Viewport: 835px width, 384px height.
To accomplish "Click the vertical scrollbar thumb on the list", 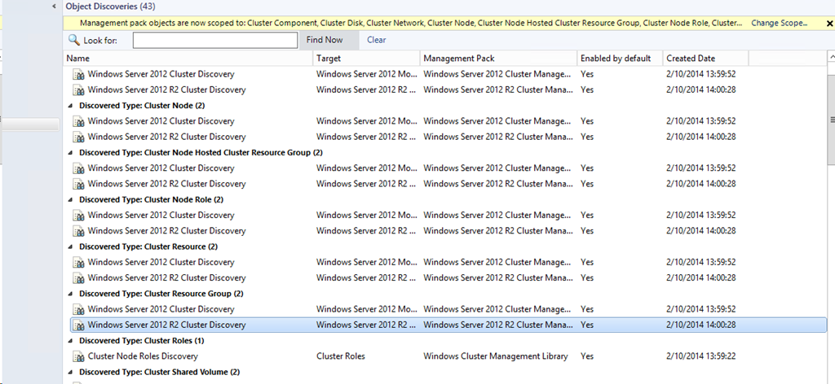I will (x=831, y=120).
